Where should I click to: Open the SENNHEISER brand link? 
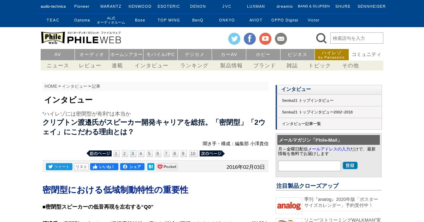point(372,6)
